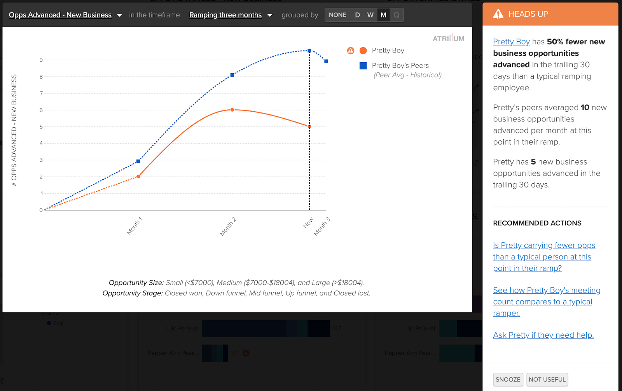Open the Ramping three months timeframe dropdown
This screenshot has height=391, width=622.
[x=225, y=15]
